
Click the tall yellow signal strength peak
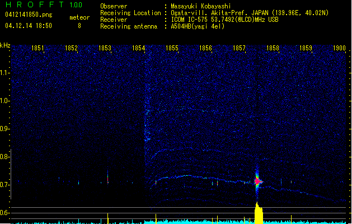(259, 213)
